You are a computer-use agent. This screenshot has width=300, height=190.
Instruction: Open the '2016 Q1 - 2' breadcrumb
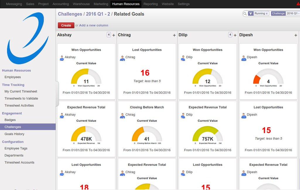tap(98, 14)
